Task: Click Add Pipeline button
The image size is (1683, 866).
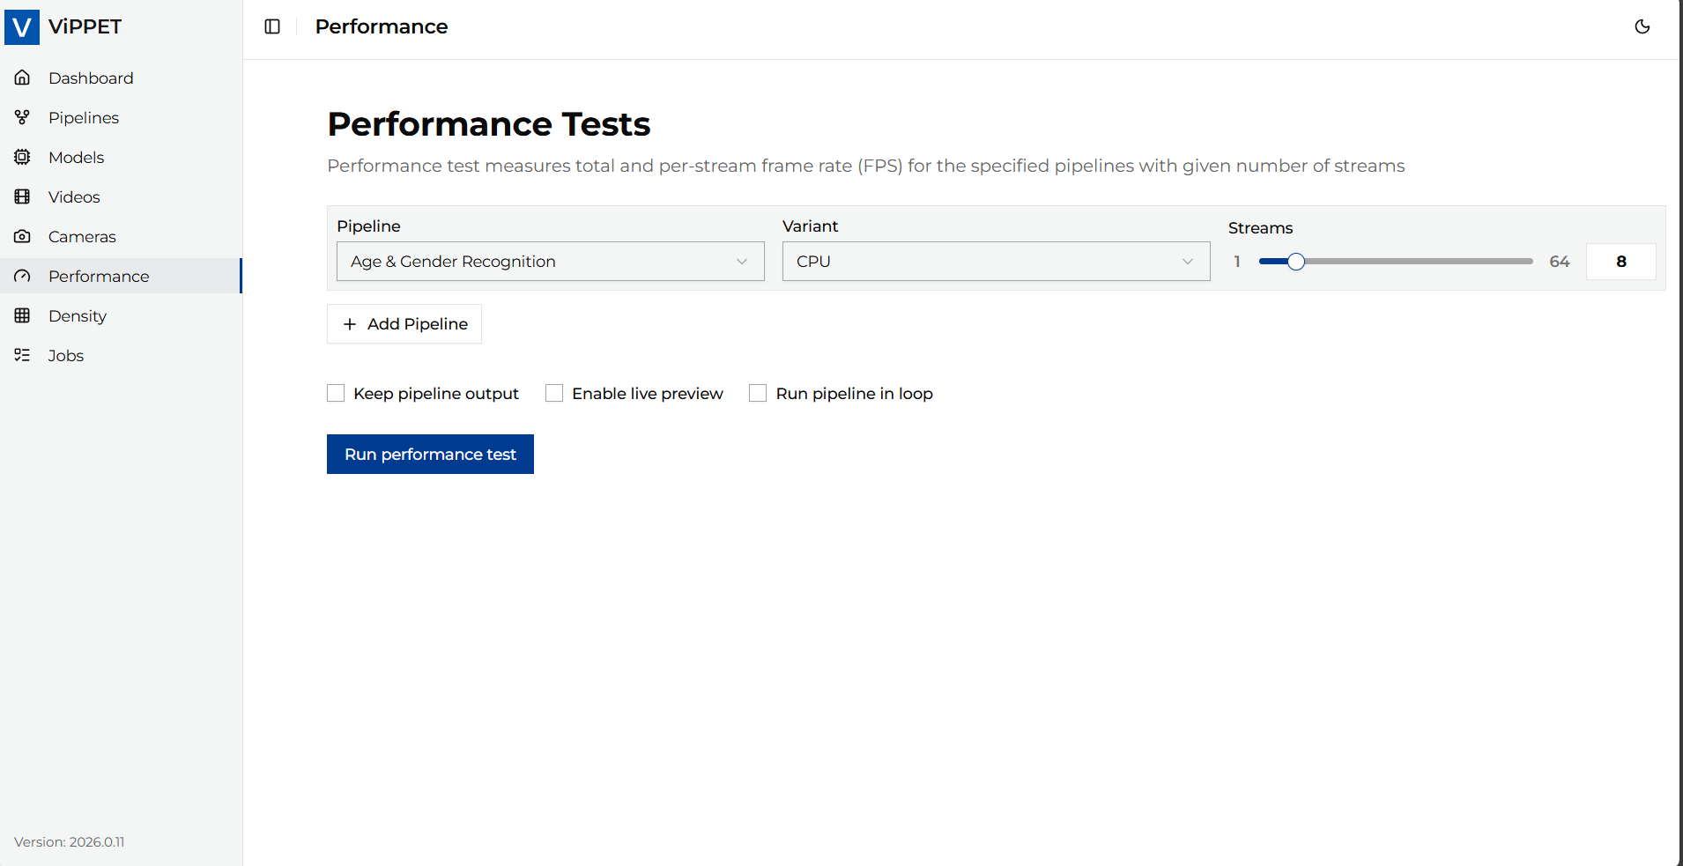Action: pyautogui.click(x=404, y=324)
